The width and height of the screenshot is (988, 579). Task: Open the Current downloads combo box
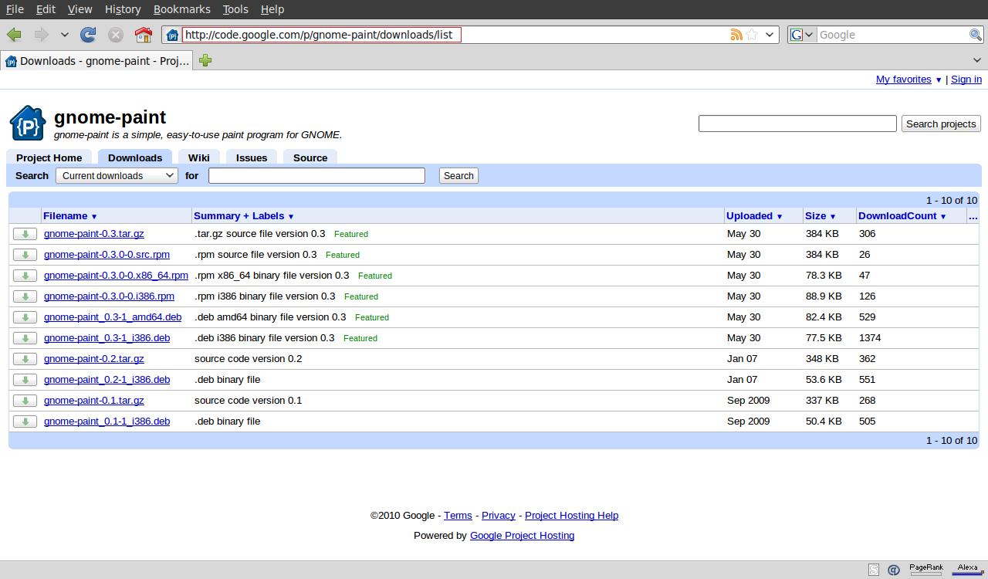(x=117, y=176)
